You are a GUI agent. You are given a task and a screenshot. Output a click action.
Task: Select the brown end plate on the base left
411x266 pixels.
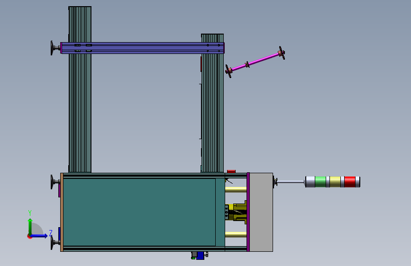62,212
